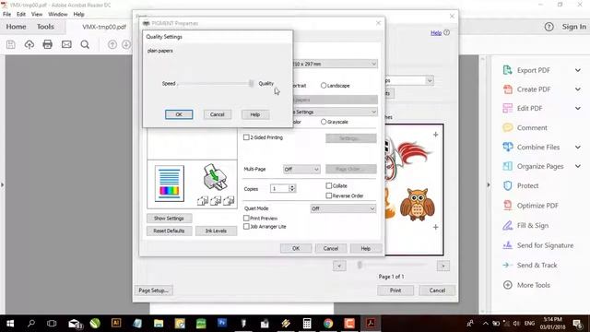Open the Send for Signature tool
The width and height of the screenshot is (590, 332).
(545, 245)
